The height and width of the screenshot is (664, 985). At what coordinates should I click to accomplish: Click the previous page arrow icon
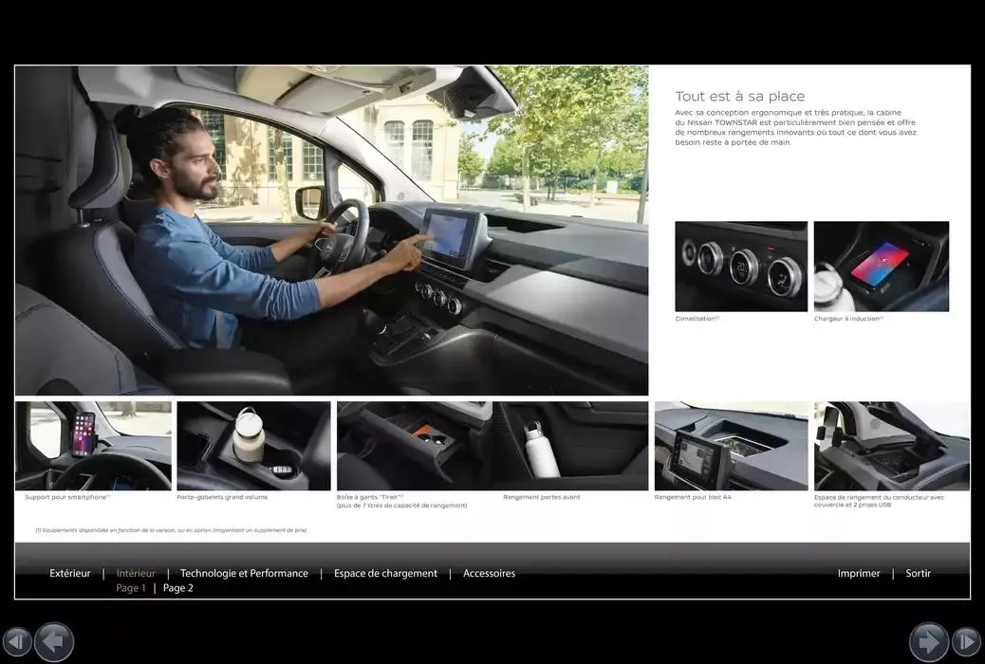pos(54,642)
